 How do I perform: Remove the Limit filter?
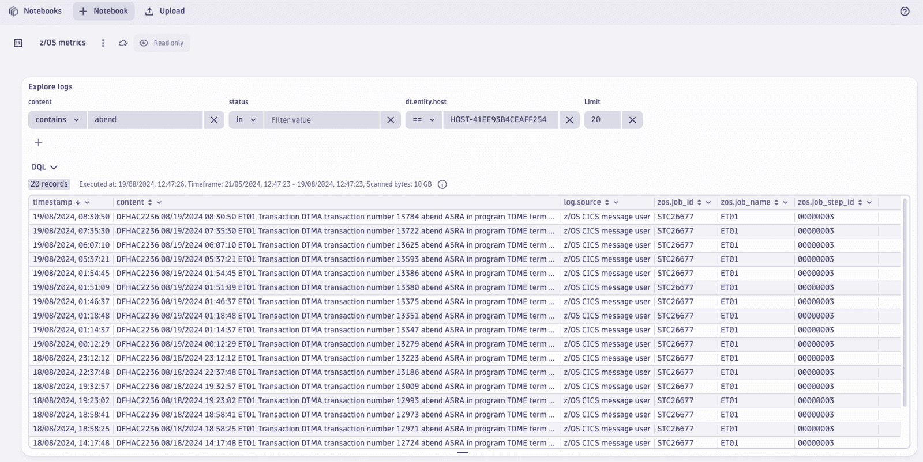tap(632, 119)
